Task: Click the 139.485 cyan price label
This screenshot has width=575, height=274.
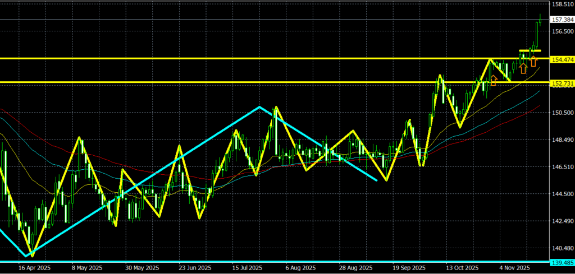Action: (562, 262)
